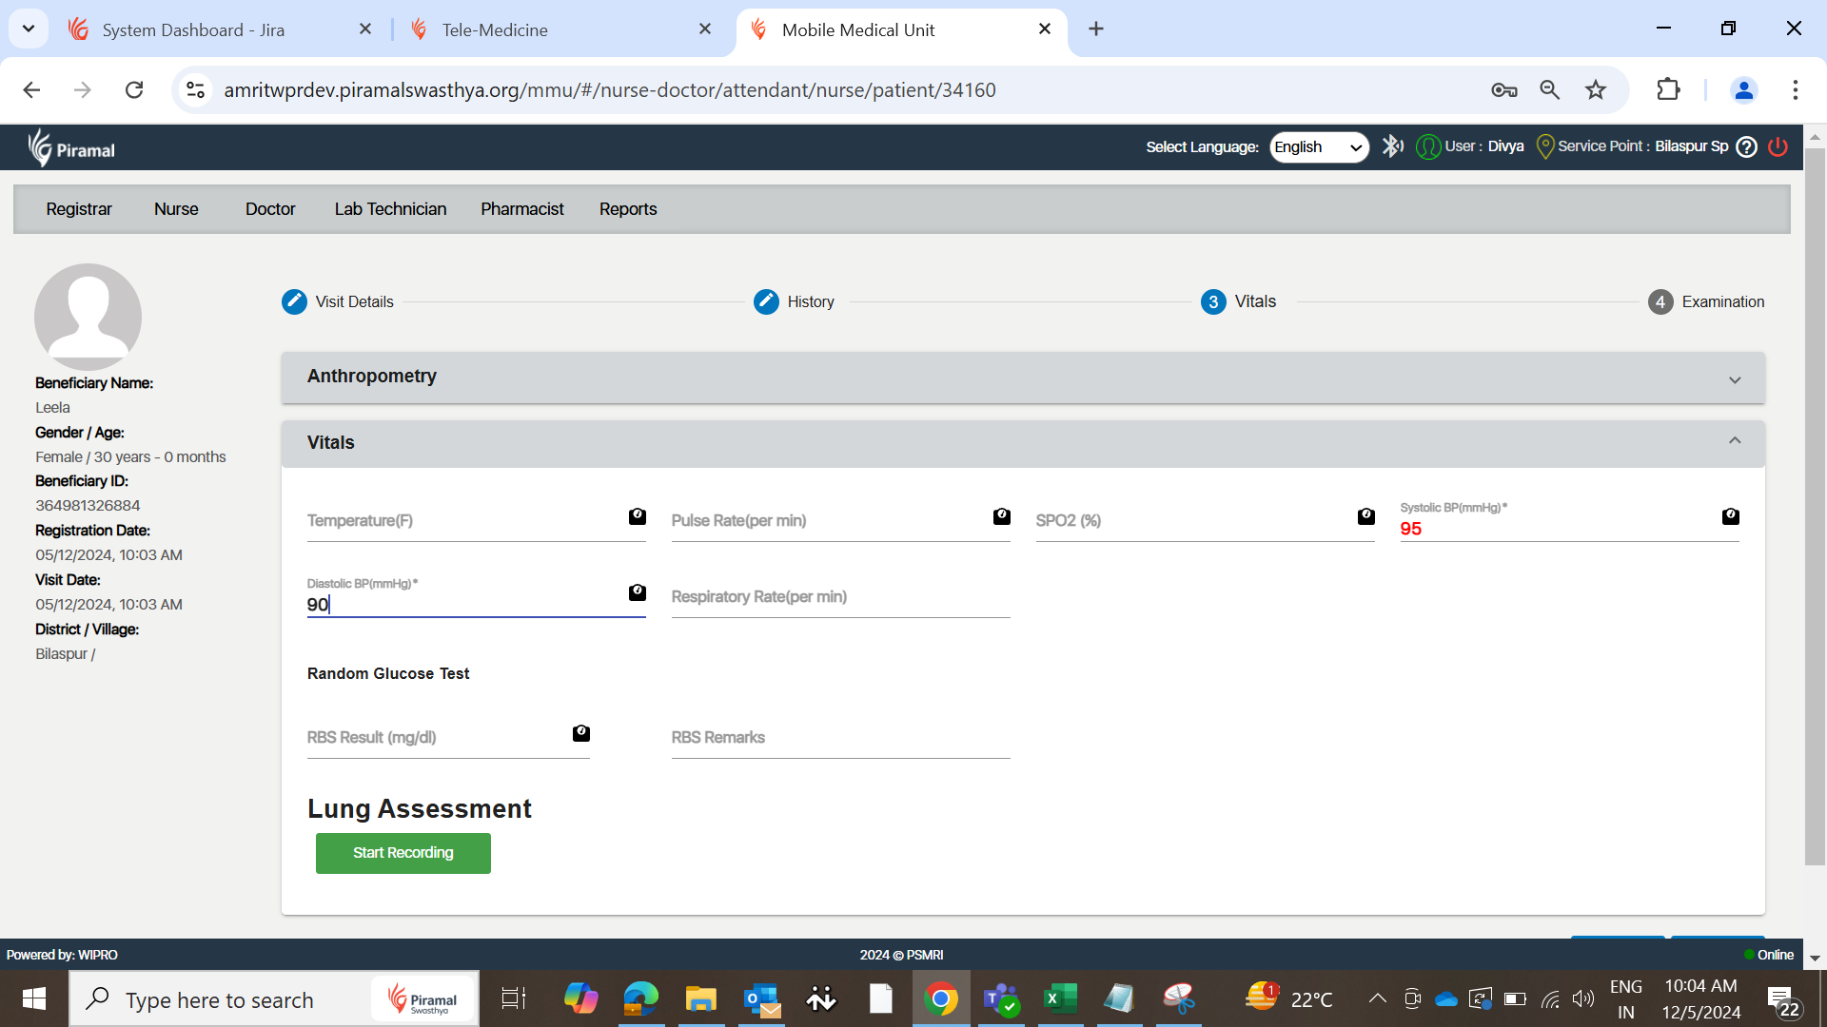The height and width of the screenshot is (1027, 1827).
Task: Open the Doctor menu
Action: tap(270, 209)
